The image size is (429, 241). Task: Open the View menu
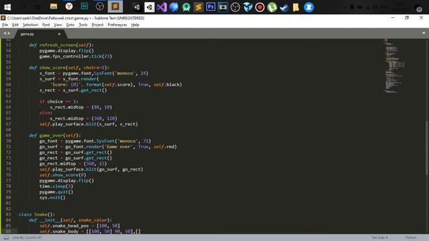pos(58,25)
